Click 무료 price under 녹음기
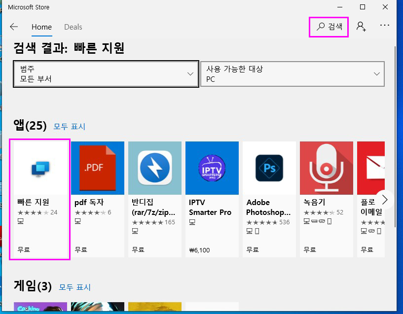Screen dimensions: 403x314 pyautogui.click(x=310, y=250)
